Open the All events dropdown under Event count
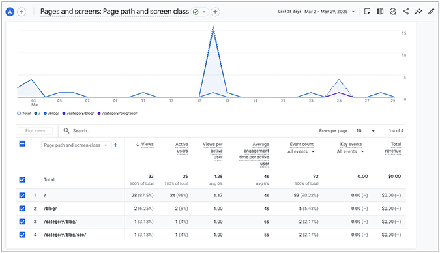The height and width of the screenshot is (253, 440). [x=301, y=152]
